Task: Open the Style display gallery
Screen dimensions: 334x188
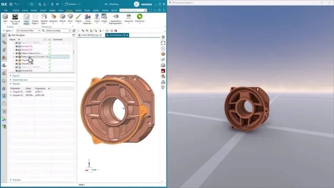Action: 5,18
